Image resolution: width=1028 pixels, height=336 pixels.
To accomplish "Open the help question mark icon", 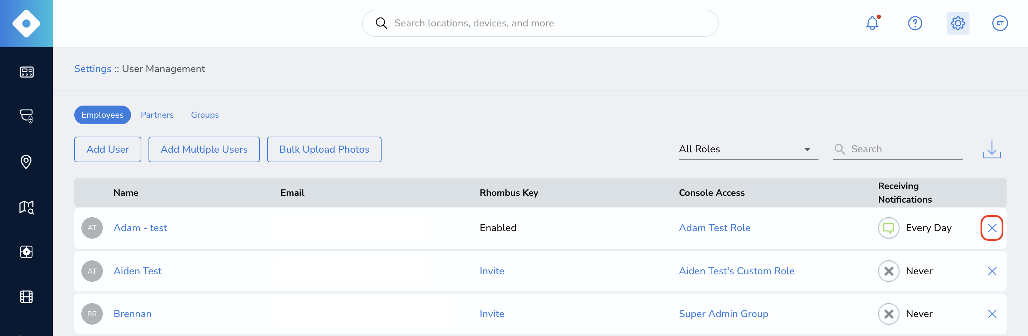I will (915, 23).
